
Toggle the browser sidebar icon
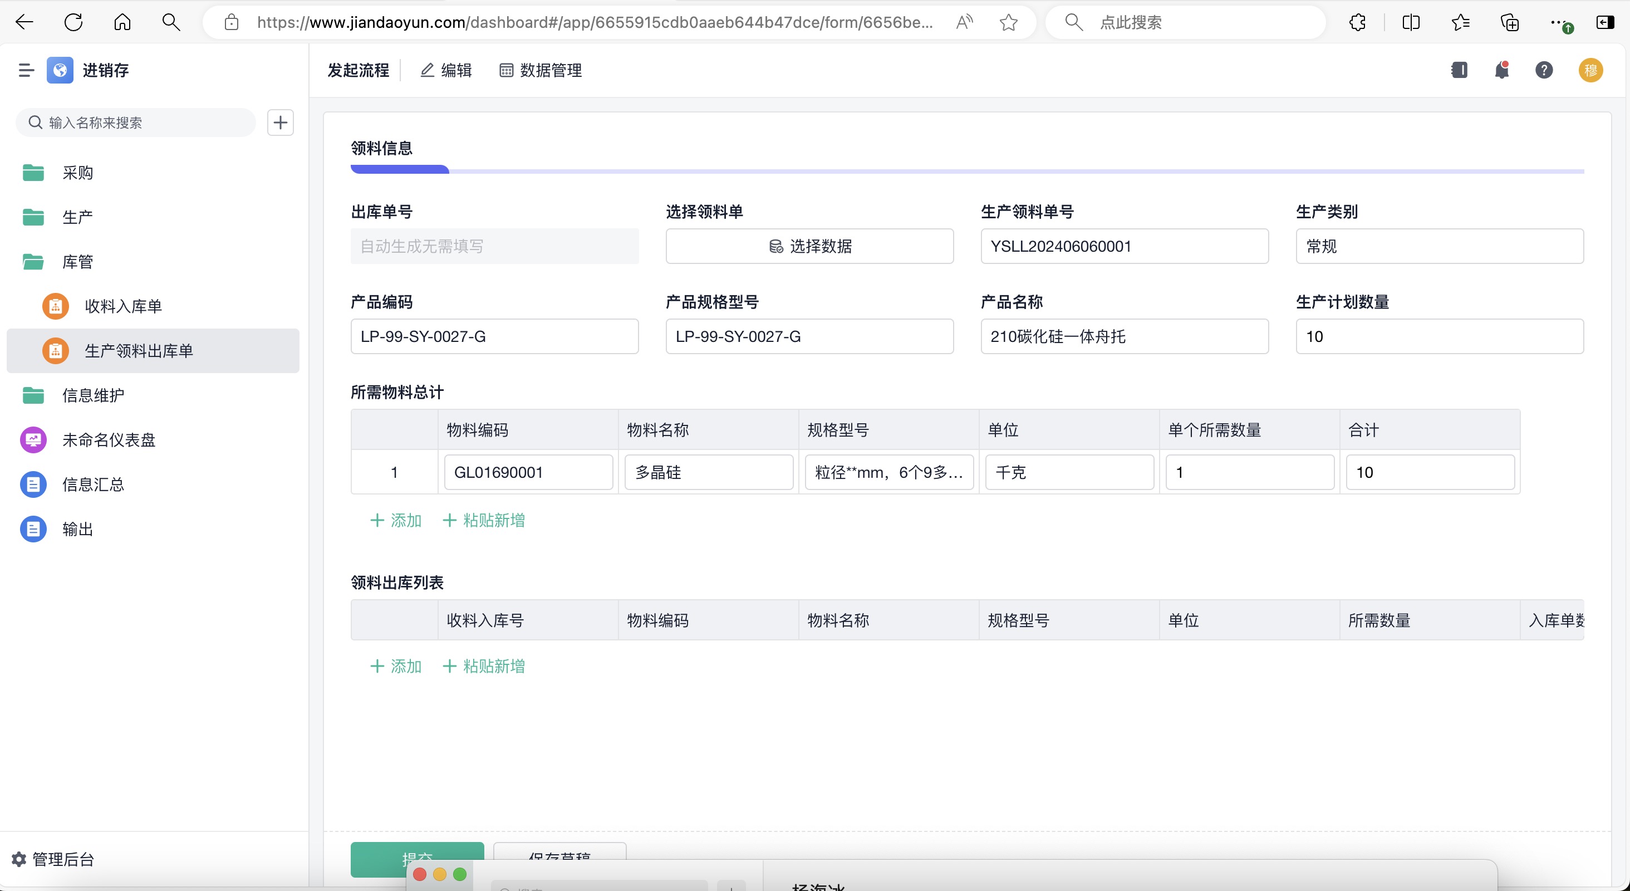click(1606, 23)
